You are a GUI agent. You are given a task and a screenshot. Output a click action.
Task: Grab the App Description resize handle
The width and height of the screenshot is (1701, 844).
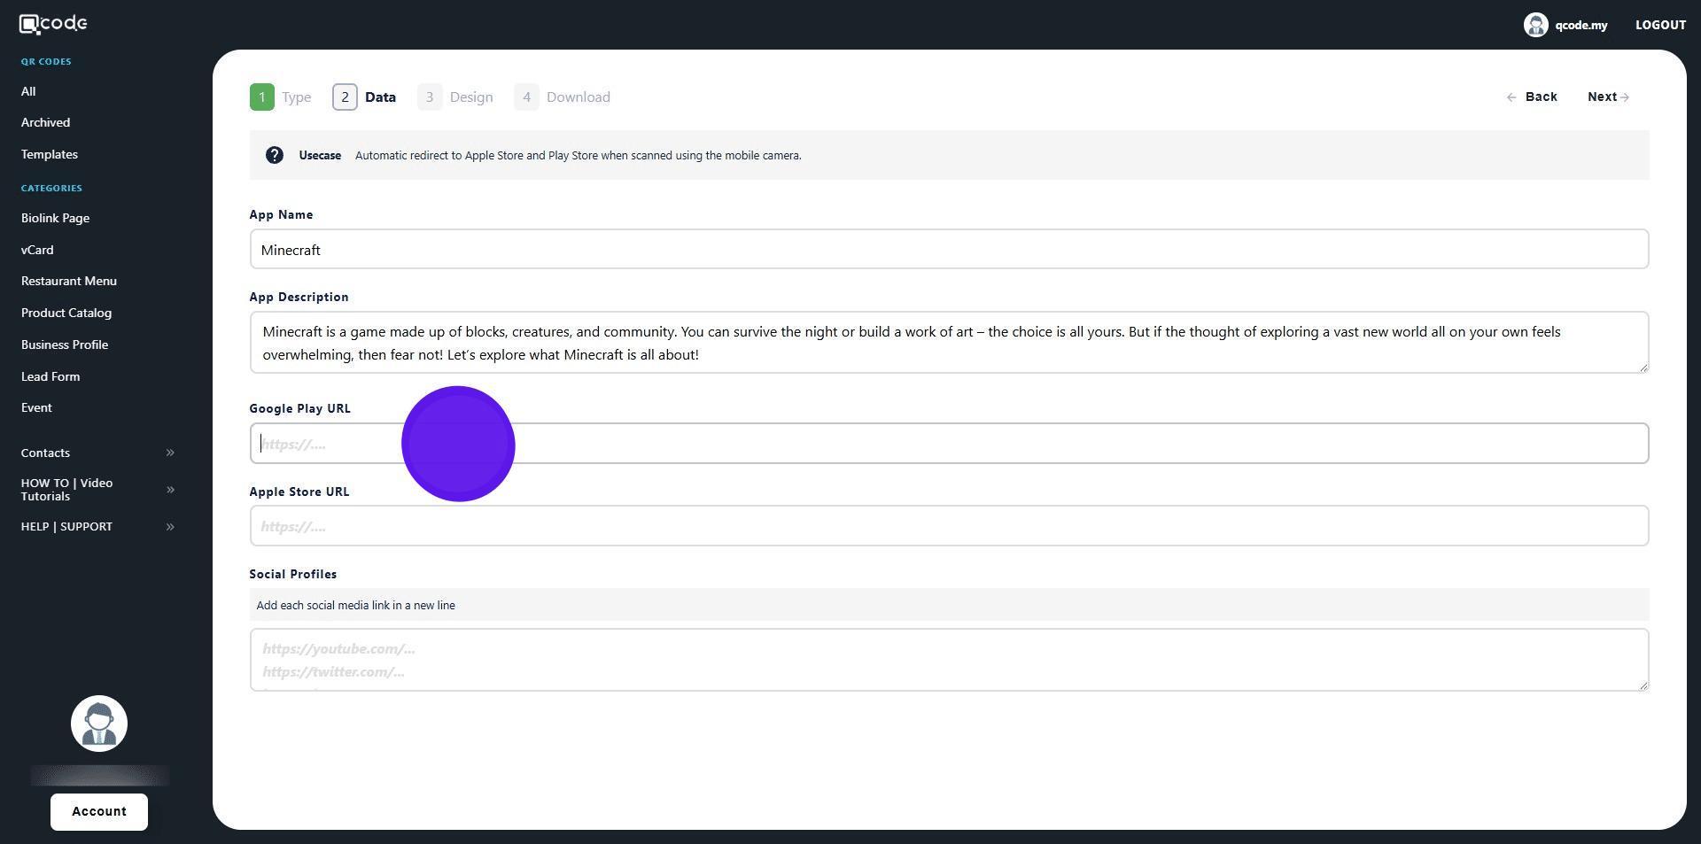[1643, 368]
